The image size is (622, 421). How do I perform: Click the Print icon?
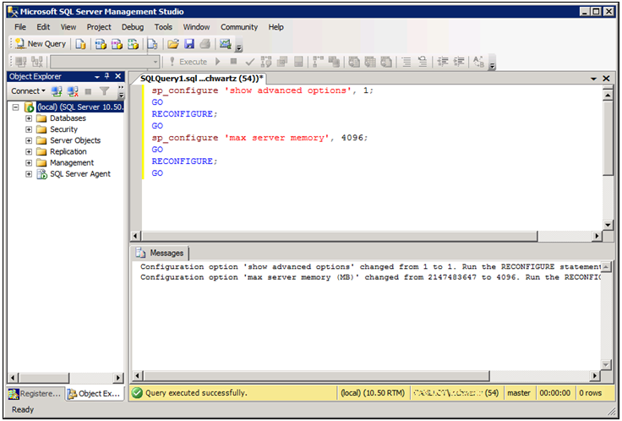[x=205, y=44]
